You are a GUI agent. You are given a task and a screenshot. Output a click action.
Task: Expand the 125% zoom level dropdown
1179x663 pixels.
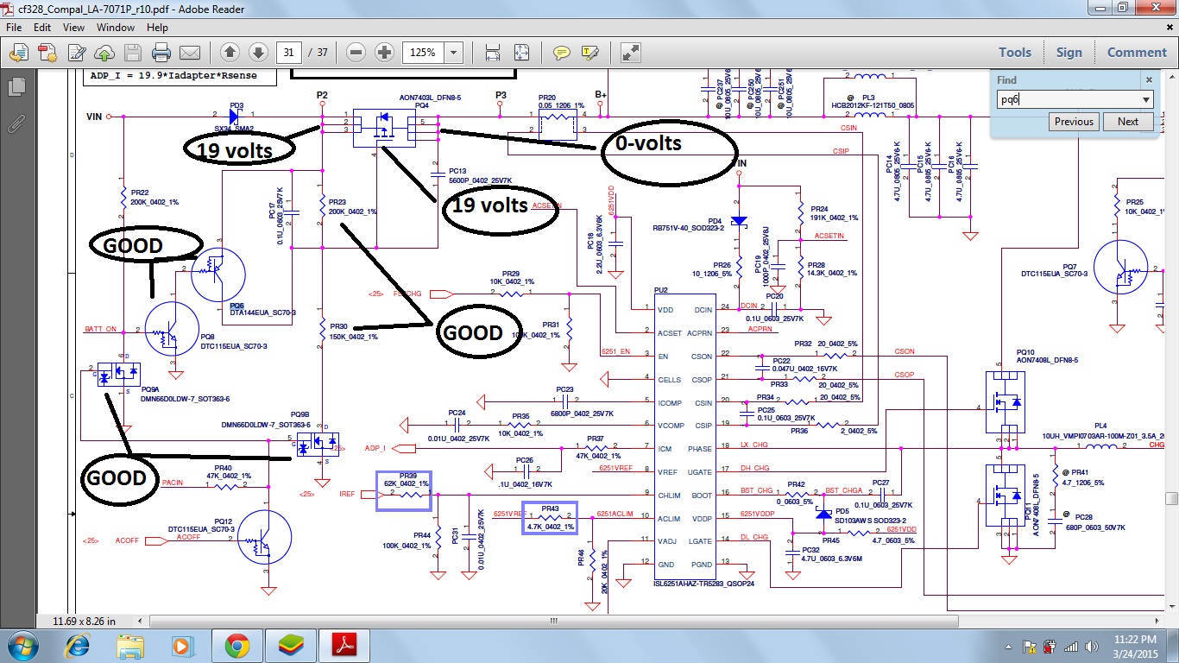(x=451, y=53)
